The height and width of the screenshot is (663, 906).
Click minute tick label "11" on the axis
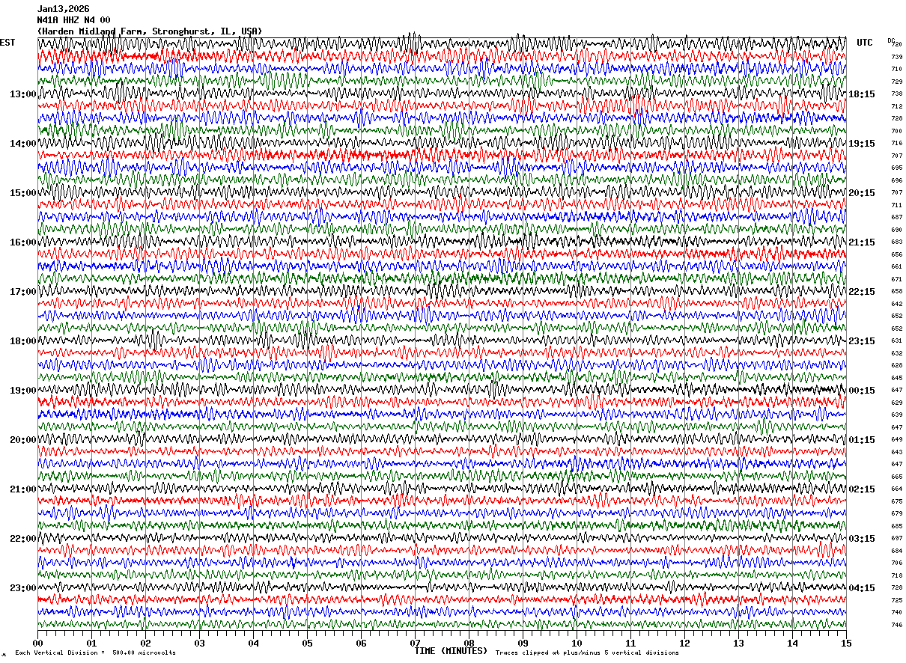[630, 643]
